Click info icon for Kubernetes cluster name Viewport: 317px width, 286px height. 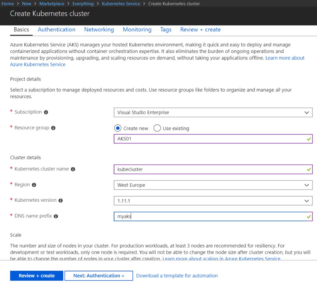click(73, 169)
